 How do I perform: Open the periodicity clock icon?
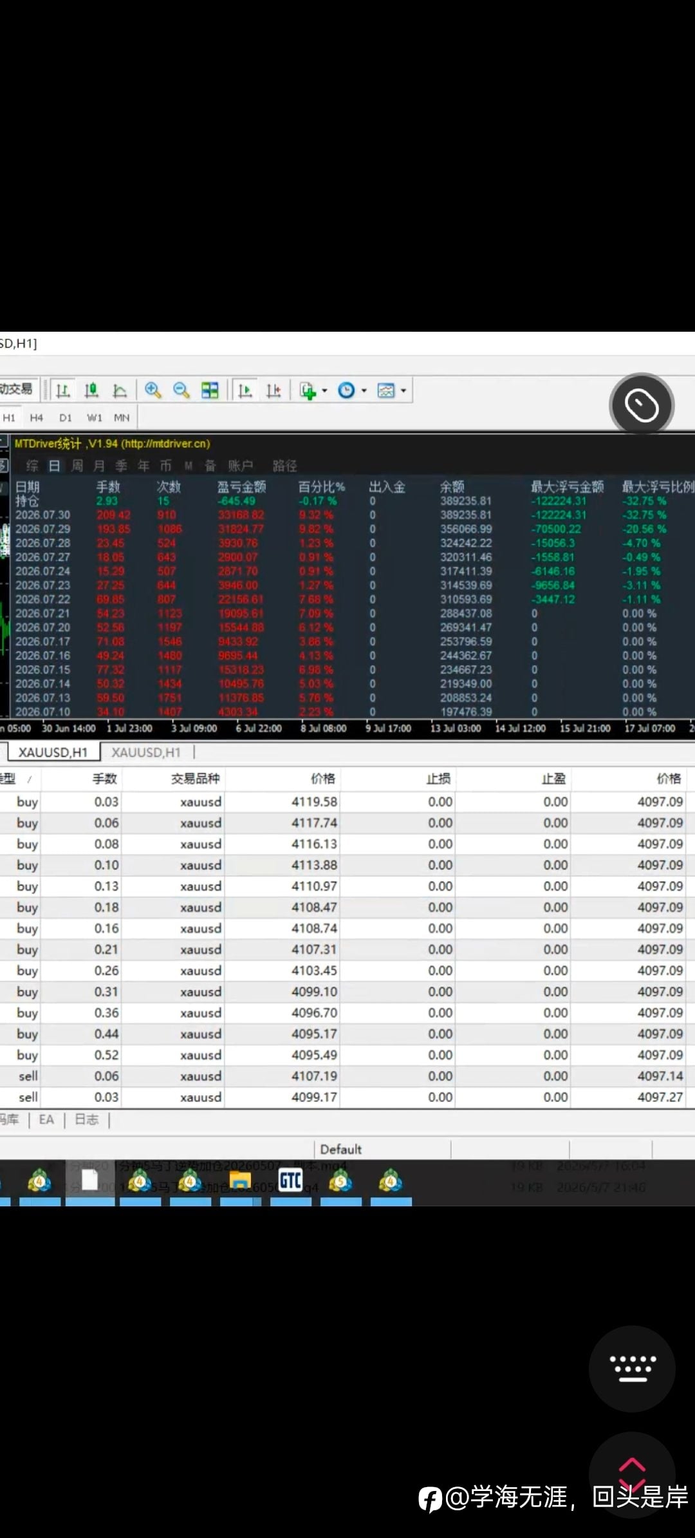pyautogui.click(x=346, y=390)
